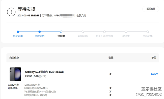The width and height of the screenshot is (164, 99).
Task: Click the 由工厂送至中国 step label
Action: (x=104, y=36)
